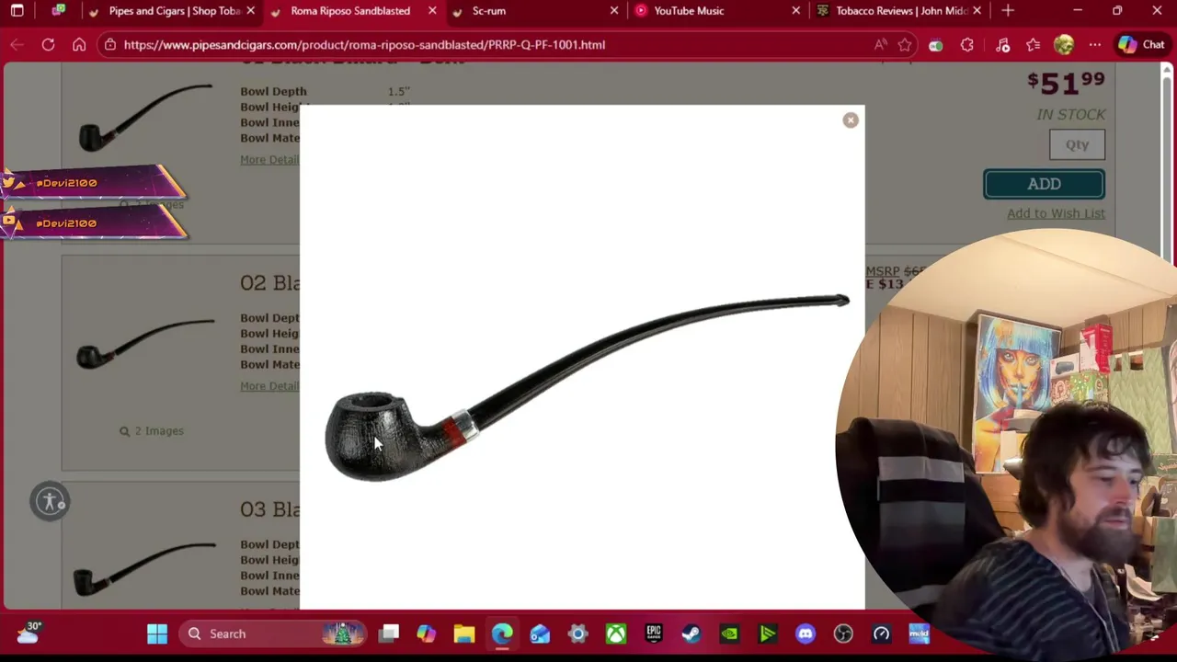Viewport: 1177px width, 662px height.
Task: Switch to Roma Riposo Sandblasted tab
Action: pos(349,11)
